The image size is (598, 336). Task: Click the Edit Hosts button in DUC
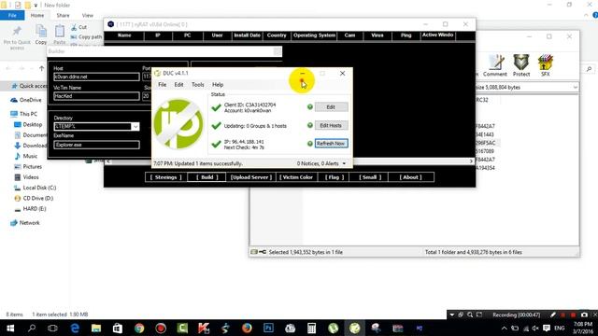point(331,125)
